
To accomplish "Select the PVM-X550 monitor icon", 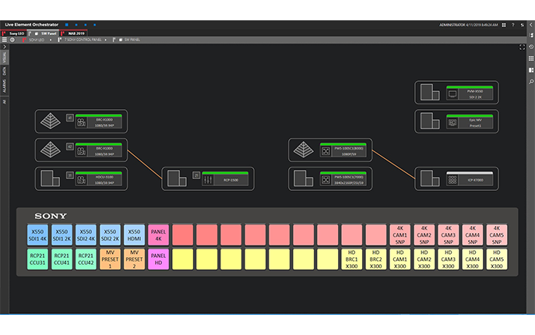I will [452, 93].
